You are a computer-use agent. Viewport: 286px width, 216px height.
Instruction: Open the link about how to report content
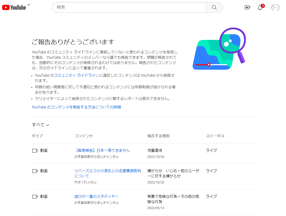tap(76, 107)
